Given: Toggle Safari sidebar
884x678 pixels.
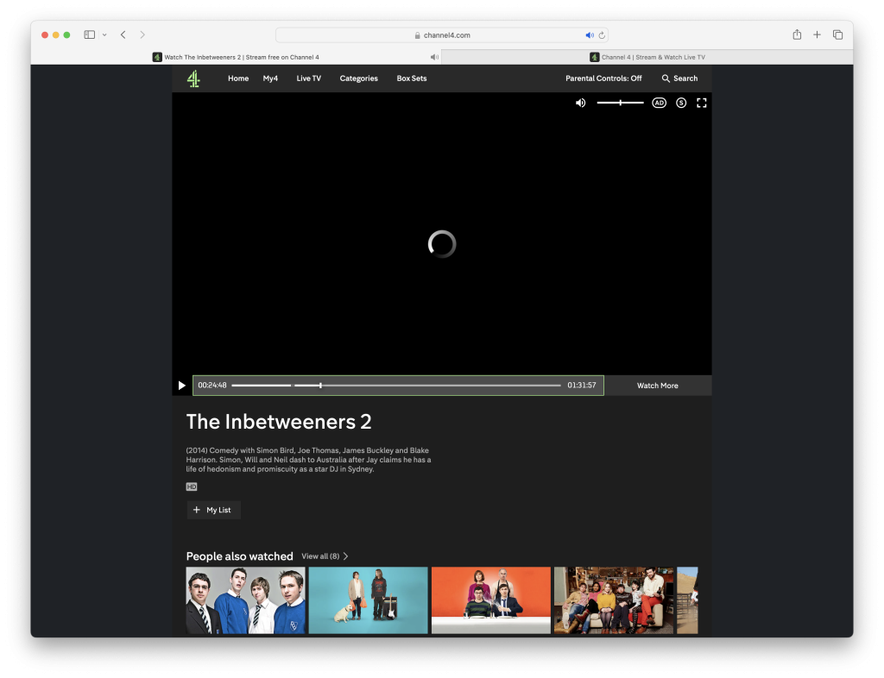Looking at the screenshot, I should [89, 35].
